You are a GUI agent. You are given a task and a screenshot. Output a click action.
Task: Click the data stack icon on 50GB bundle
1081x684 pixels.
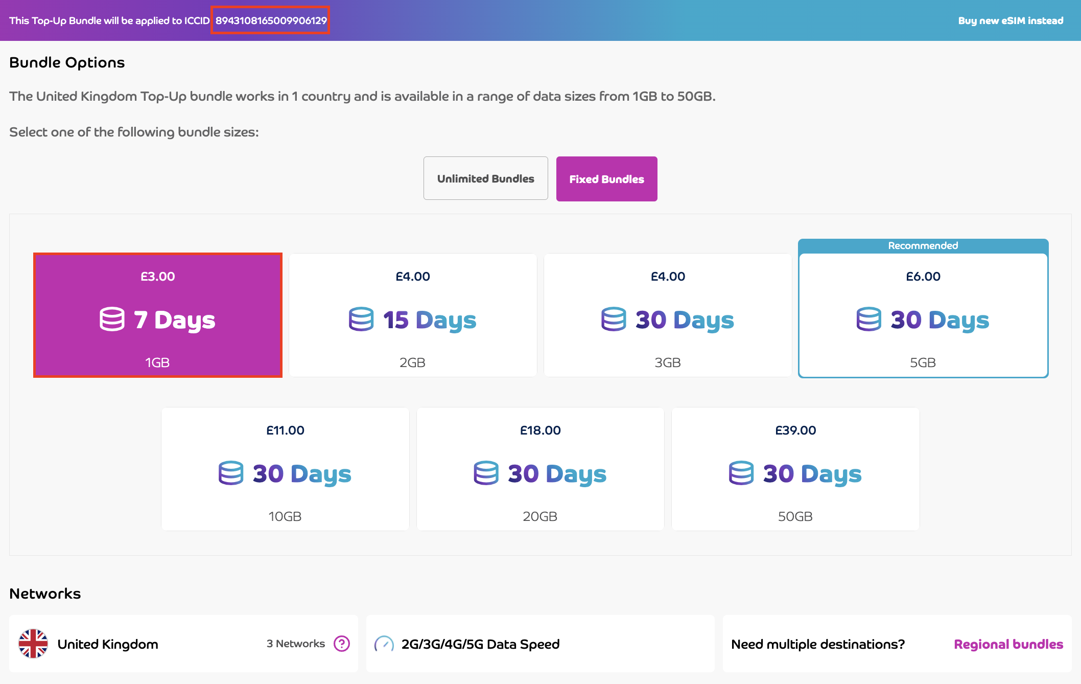tap(741, 473)
